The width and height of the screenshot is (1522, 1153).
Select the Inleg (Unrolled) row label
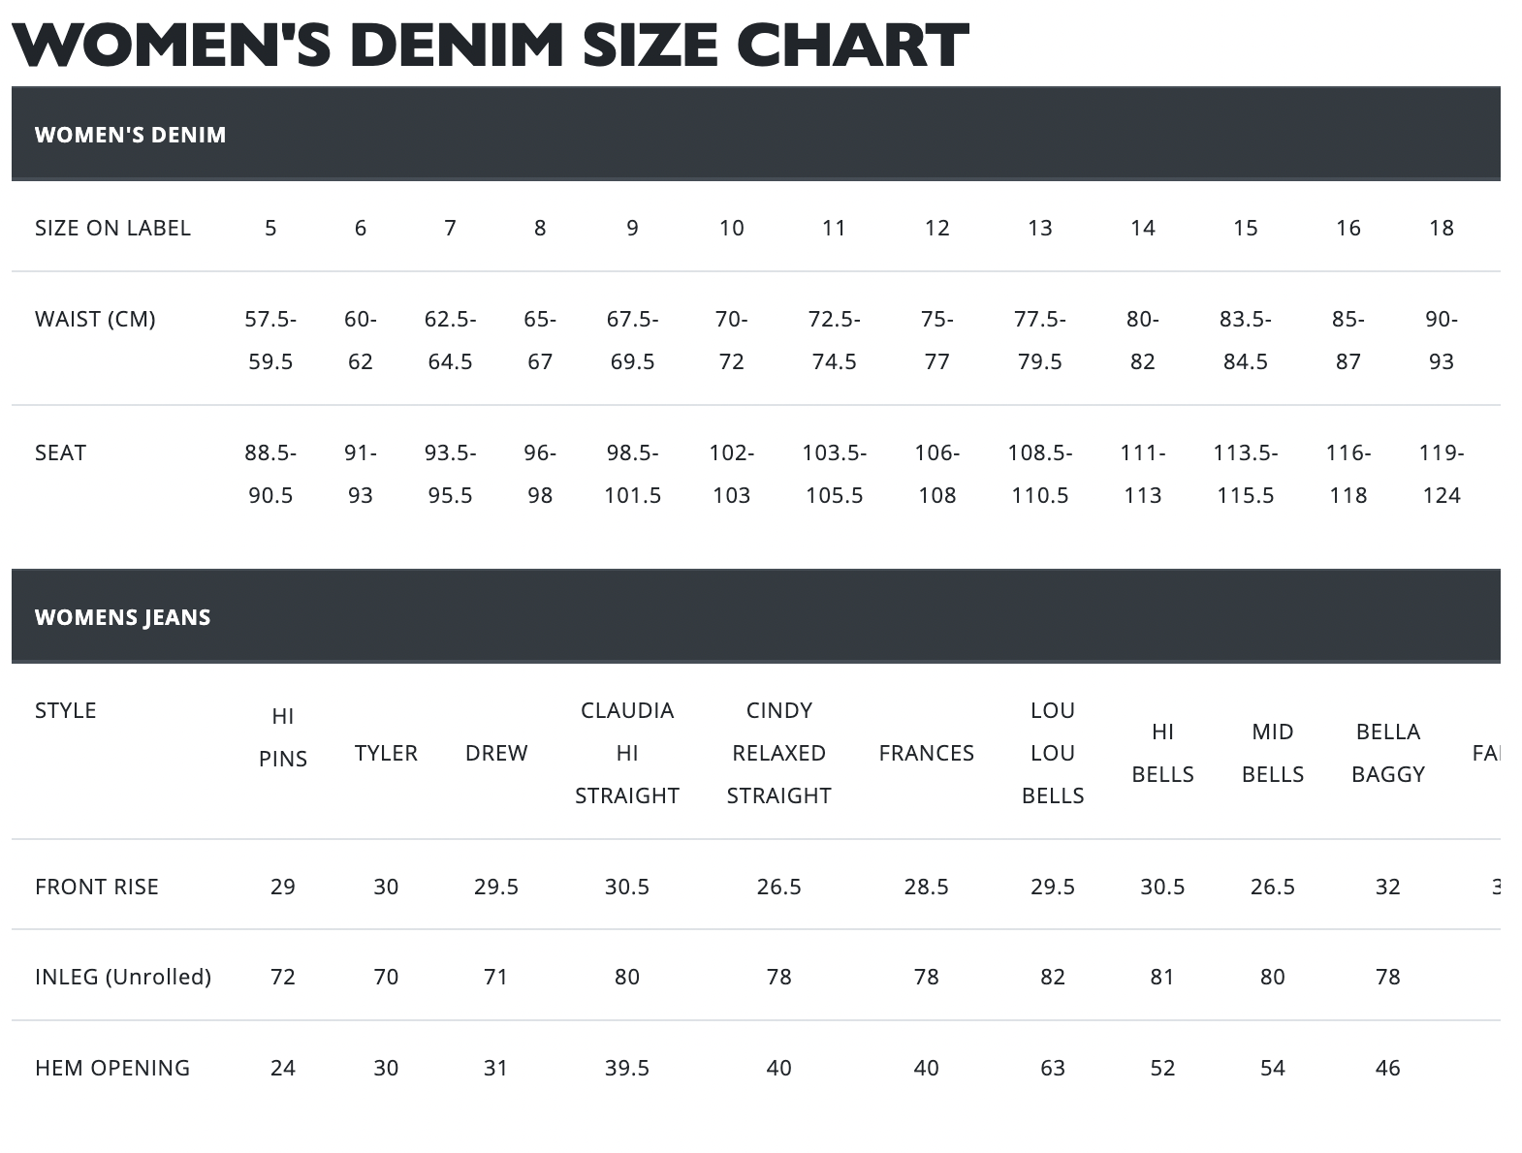pyautogui.click(x=122, y=977)
